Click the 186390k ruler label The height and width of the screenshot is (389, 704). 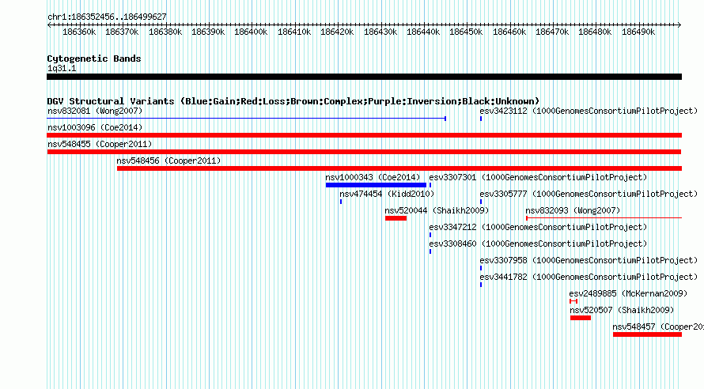(x=208, y=32)
